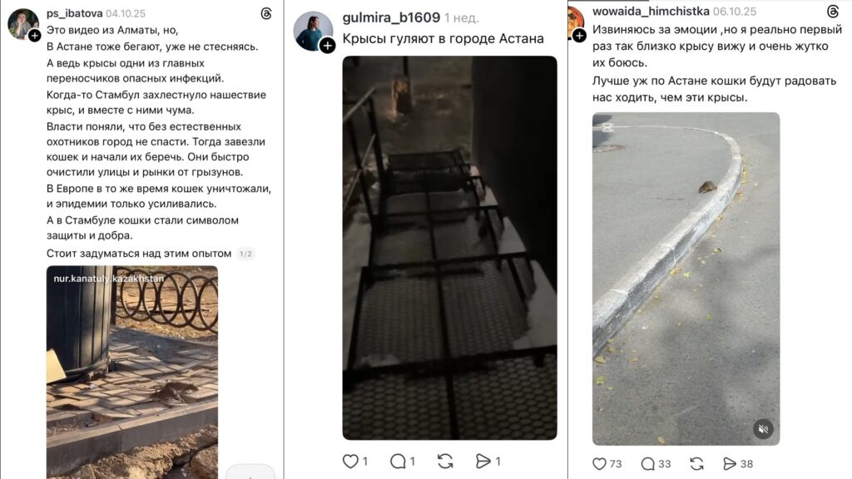The height and width of the screenshot is (479, 852).
Task: Expand the 1/2 thread indicator on ps_ibatova post
Action: pyautogui.click(x=245, y=254)
